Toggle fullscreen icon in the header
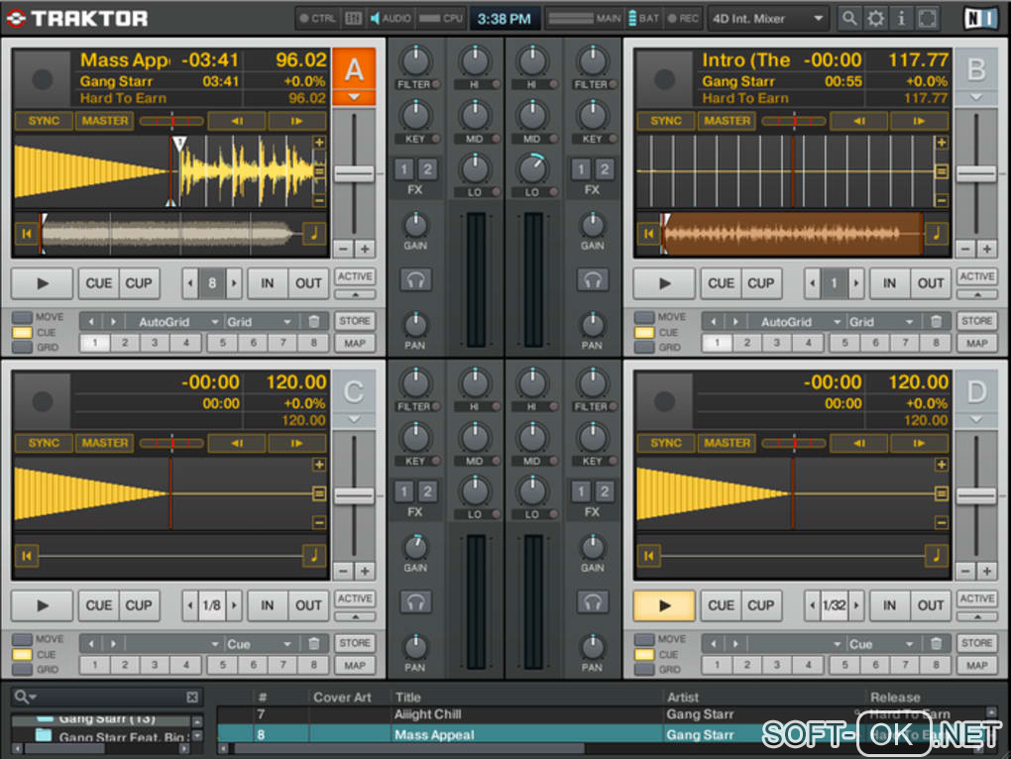This screenshot has height=759, width=1011. pyautogui.click(x=927, y=19)
